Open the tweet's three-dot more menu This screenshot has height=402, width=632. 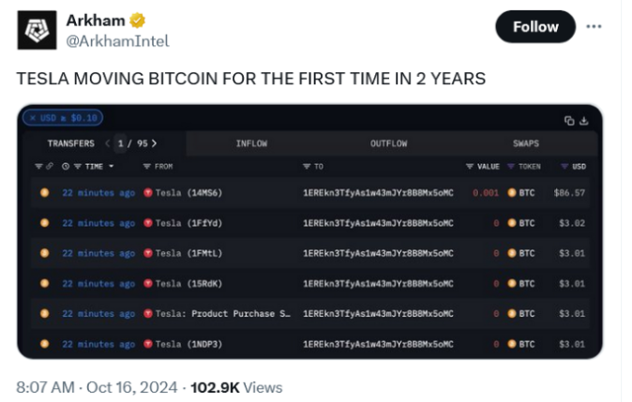click(x=594, y=26)
